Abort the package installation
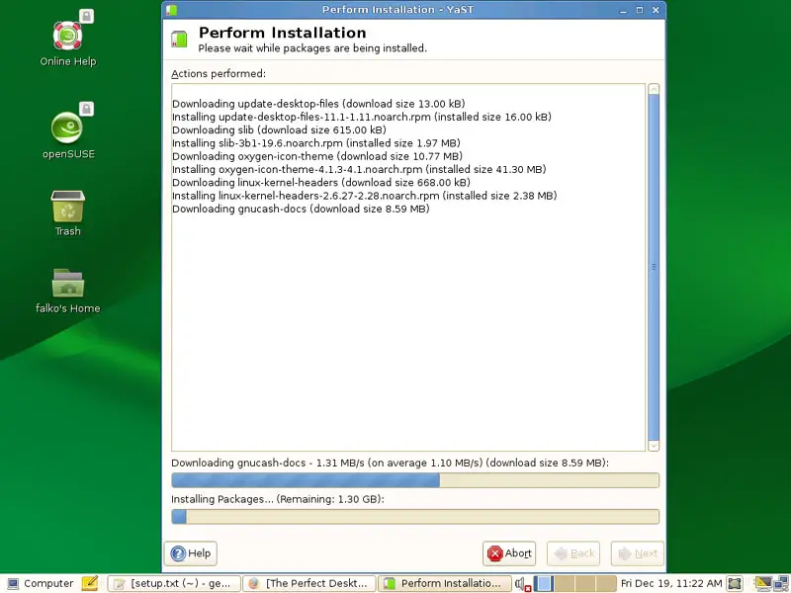Viewport: 791px width, 593px height. [x=509, y=553]
